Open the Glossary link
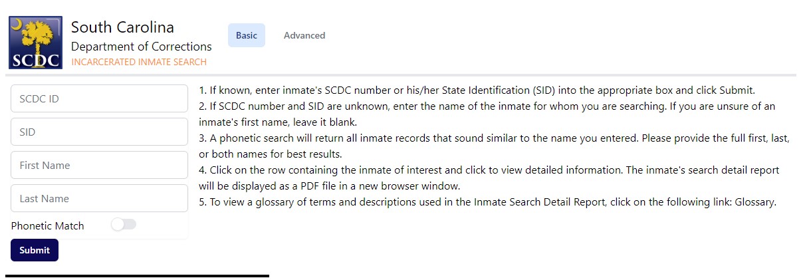The image size is (809, 280). pos(754,202)
